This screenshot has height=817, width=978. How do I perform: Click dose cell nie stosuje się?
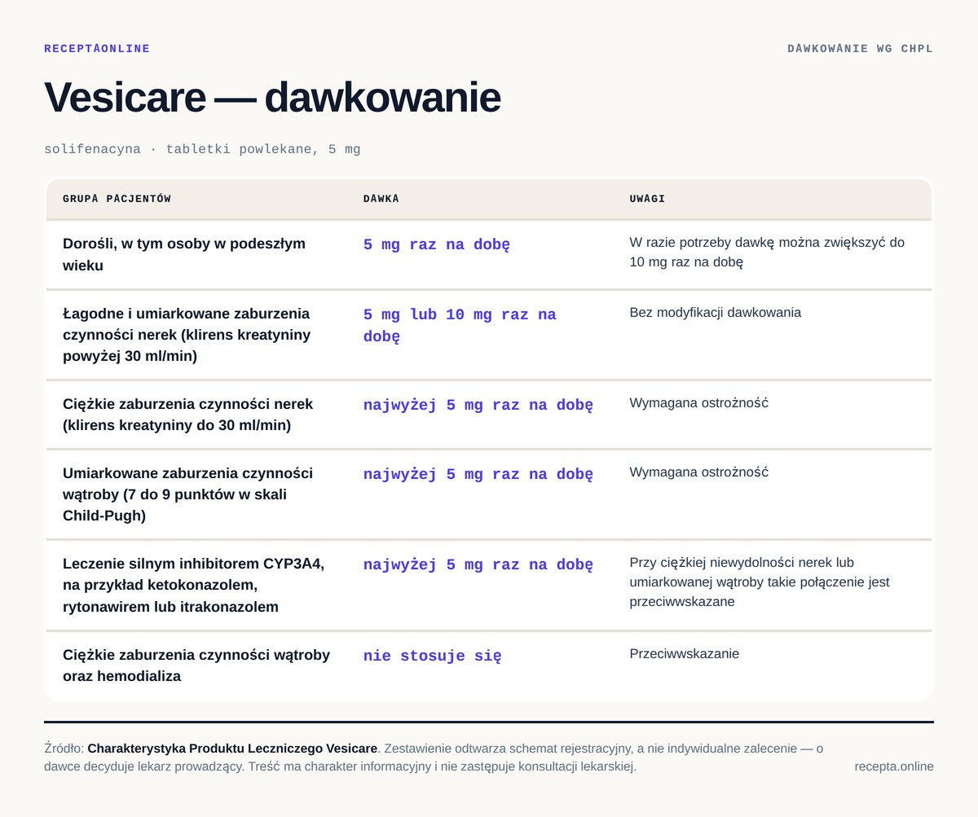point(433,656)
